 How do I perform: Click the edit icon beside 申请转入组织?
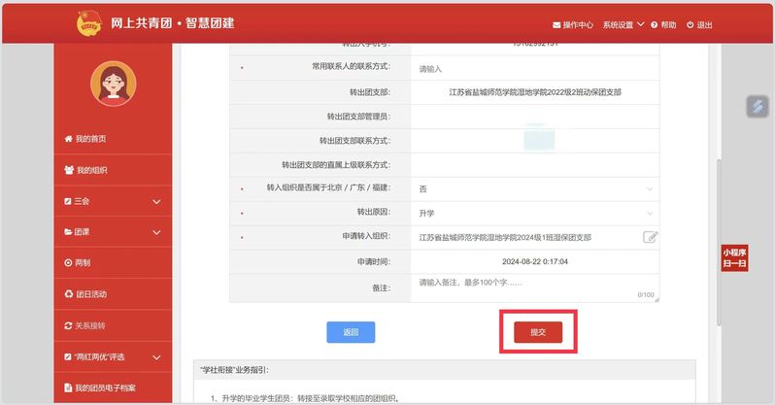[x=650, y=237]
